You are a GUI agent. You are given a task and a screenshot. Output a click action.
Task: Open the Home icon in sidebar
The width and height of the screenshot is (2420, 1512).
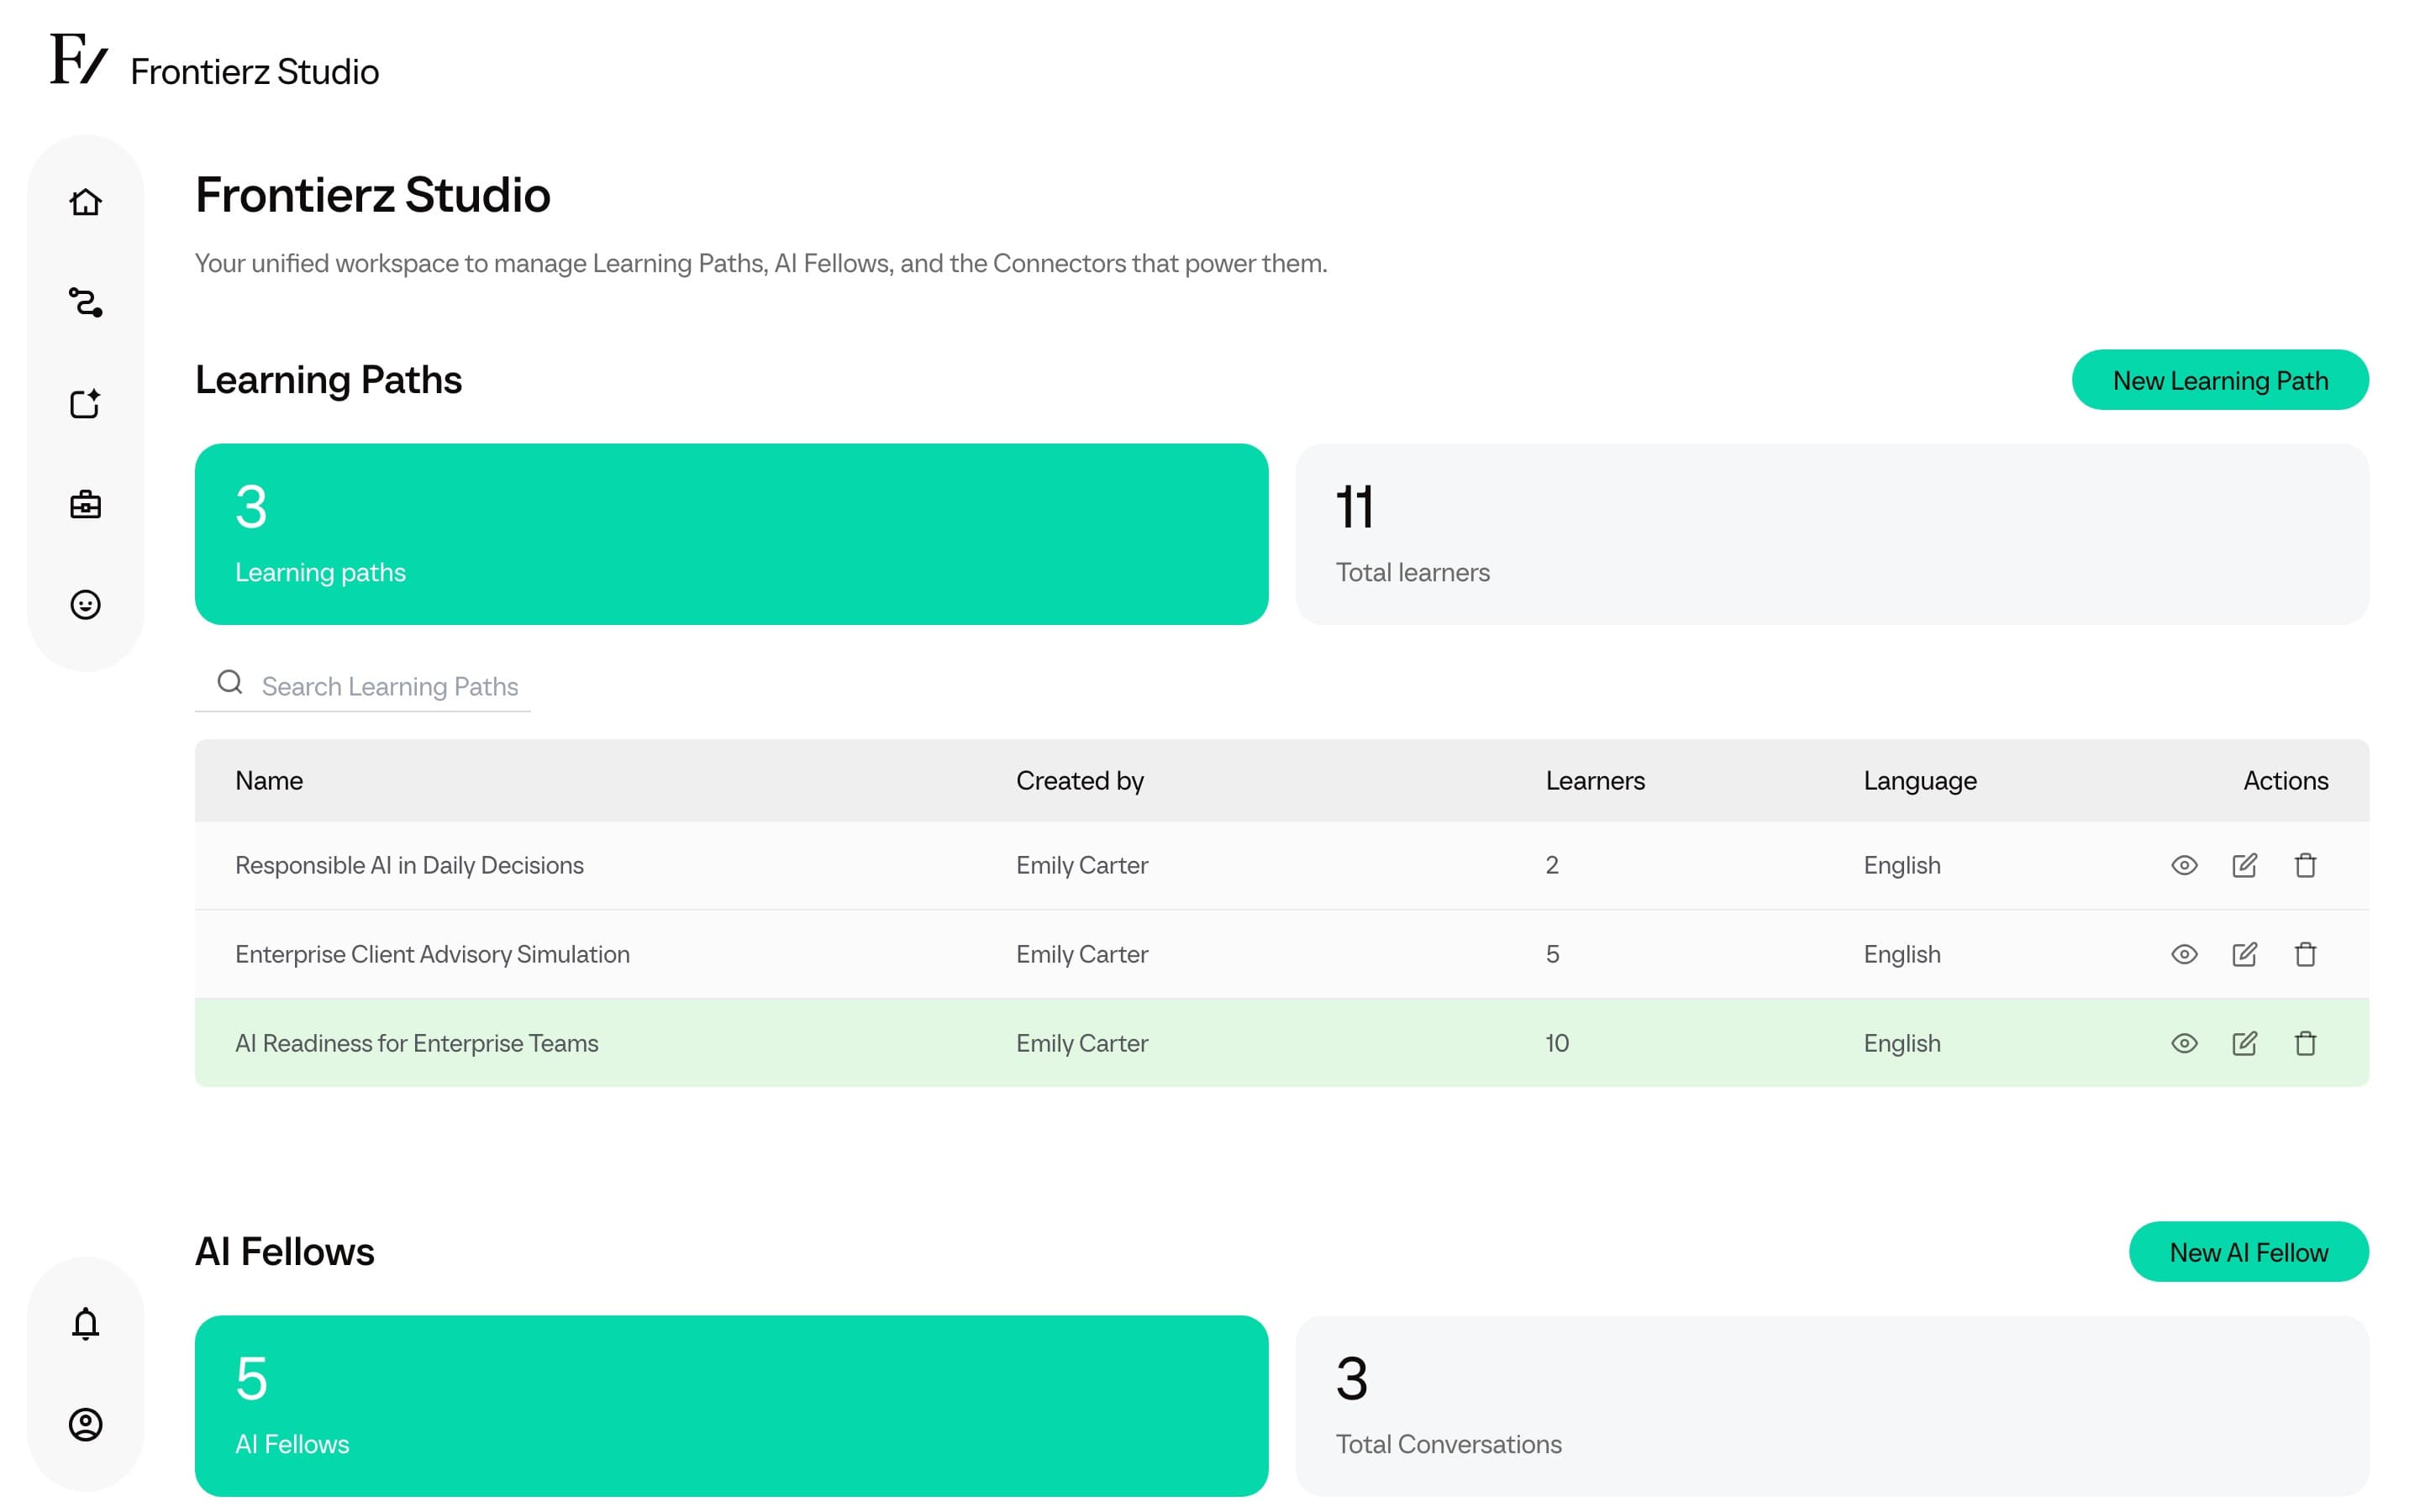[x=85, y=202]
